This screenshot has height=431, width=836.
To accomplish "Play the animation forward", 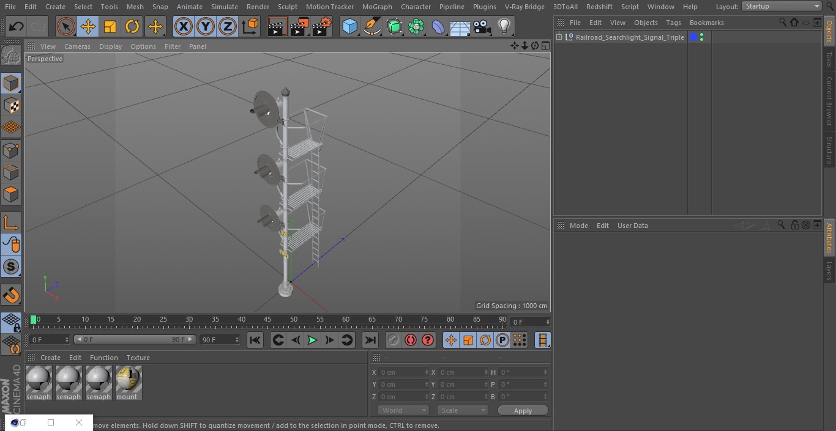I will click(312, 340).
